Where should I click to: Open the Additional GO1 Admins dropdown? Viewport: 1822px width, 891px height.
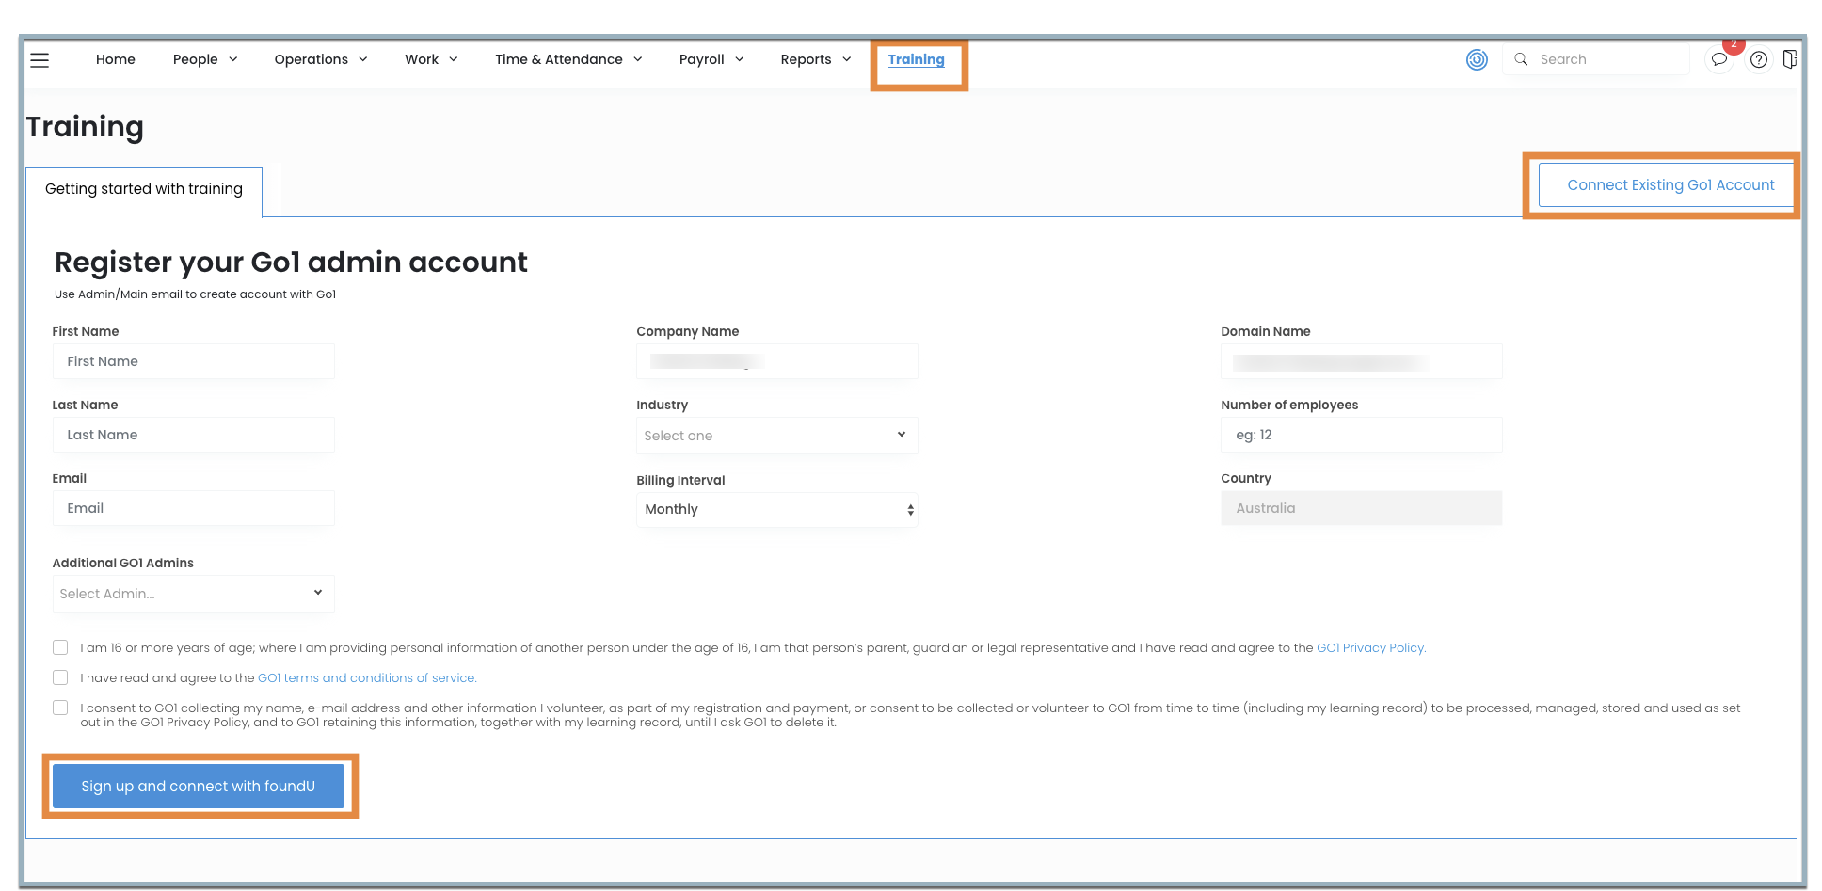[x=193, y=594]
